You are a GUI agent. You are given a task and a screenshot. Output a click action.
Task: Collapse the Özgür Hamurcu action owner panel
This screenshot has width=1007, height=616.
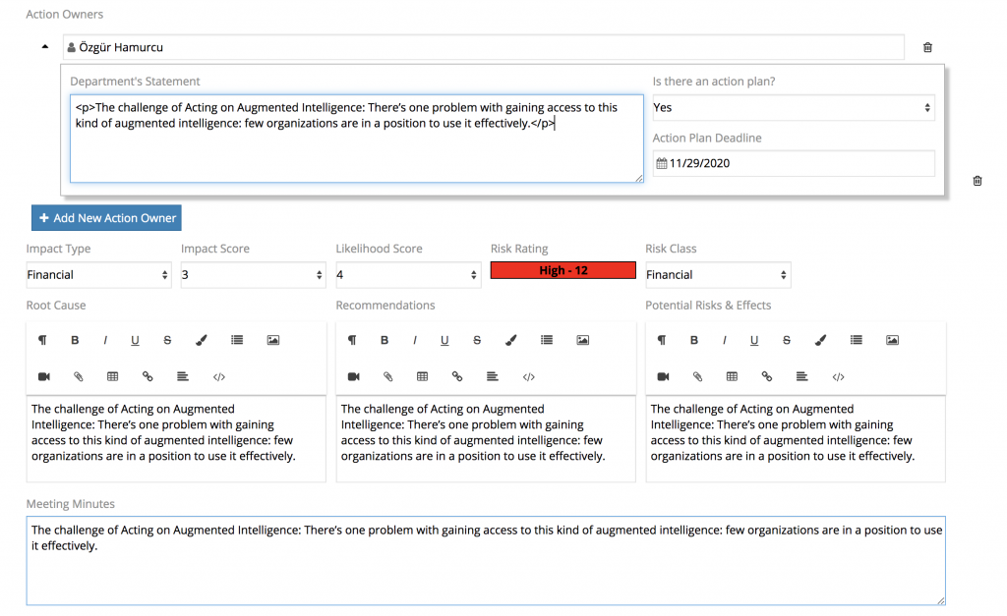coord(43,46)
